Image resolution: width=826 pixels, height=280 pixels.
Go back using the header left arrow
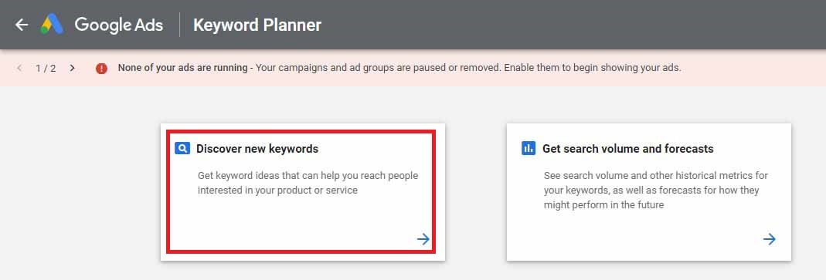[x=22, y=25]
